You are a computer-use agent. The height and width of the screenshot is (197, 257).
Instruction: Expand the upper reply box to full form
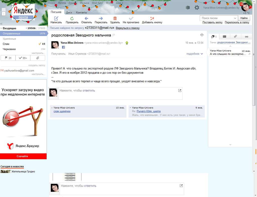[x=180, y=90]
